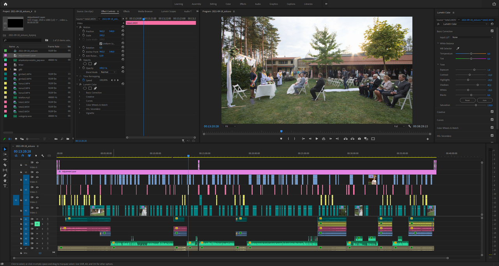Select the Razor tool

pos(5,165)
